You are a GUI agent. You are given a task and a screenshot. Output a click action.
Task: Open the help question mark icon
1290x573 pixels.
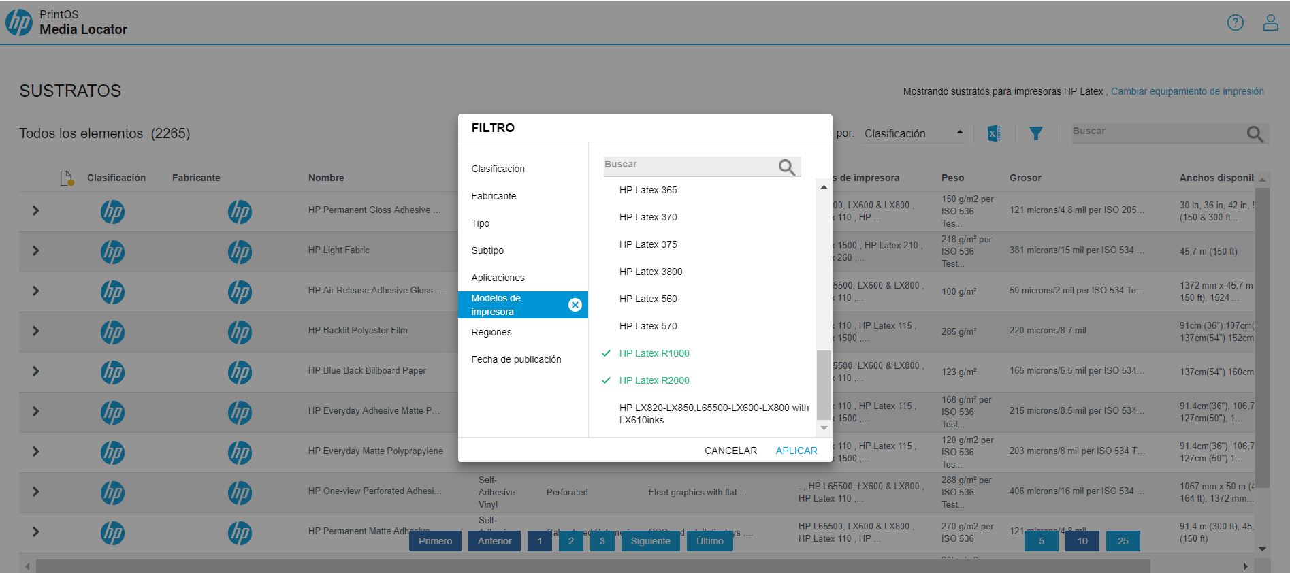pos(1235,22)
